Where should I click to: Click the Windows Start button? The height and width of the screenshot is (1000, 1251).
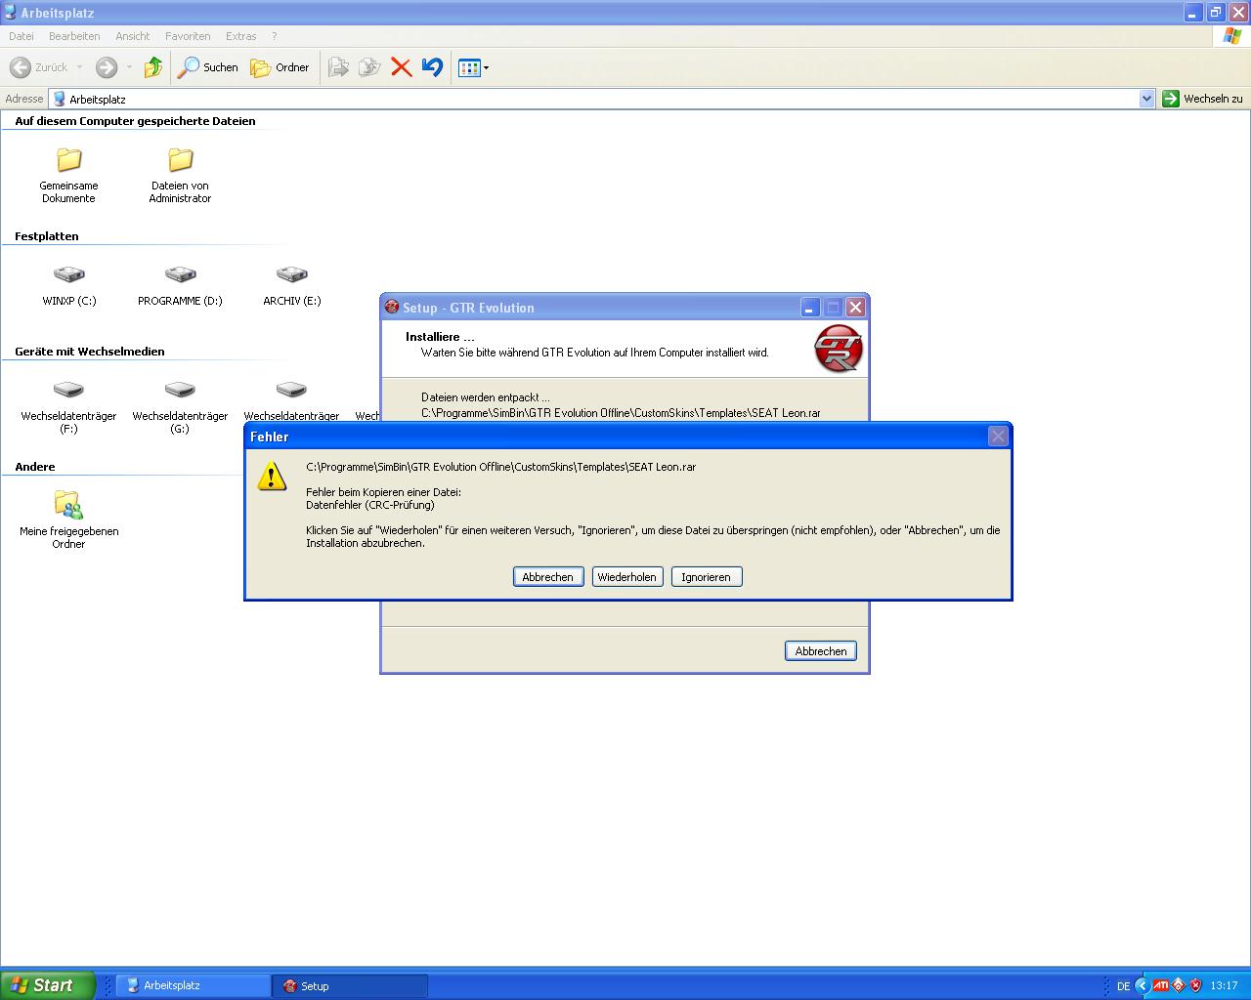click(x=47, y=985)
